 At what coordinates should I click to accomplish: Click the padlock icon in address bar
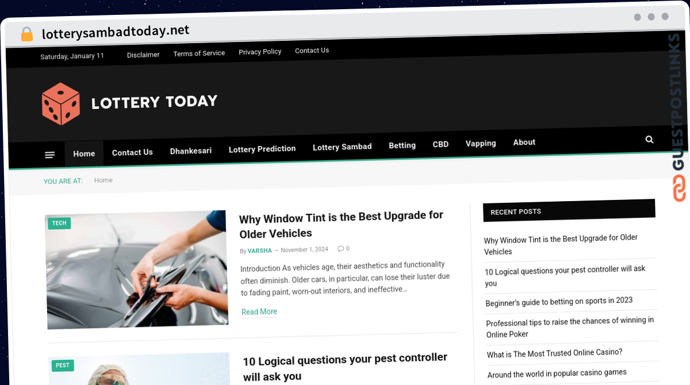pyautogui.click(x=26, y=34)
